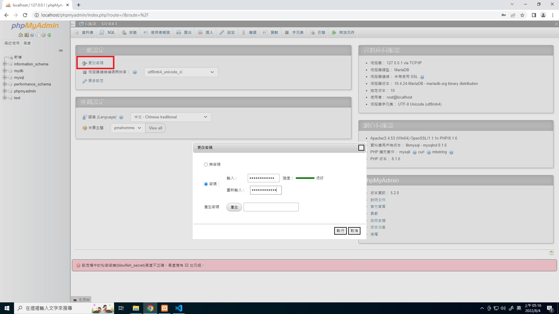Open the Language dropdown showing Chinese traditional
The height and width of the screenshot is (314, 559).
pos(171,117)
